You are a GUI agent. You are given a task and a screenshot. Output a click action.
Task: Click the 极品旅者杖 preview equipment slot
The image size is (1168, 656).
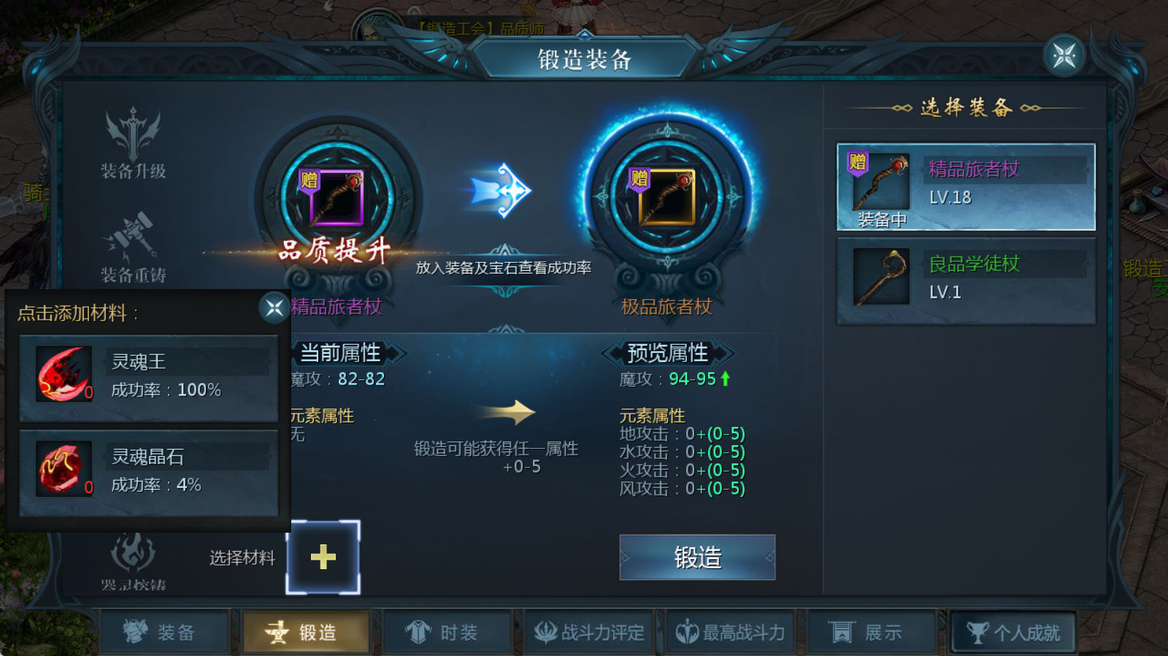tap(666, 197)
